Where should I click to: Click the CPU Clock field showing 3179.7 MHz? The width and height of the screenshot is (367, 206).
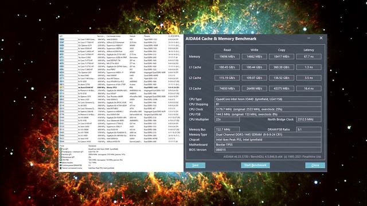pyautogui.click(x=268, y=109)
